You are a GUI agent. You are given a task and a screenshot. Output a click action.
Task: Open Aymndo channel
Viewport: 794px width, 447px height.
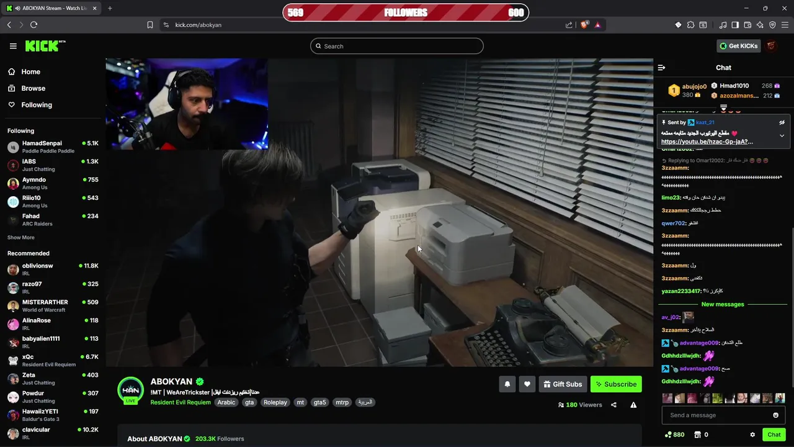click(53, 183)
